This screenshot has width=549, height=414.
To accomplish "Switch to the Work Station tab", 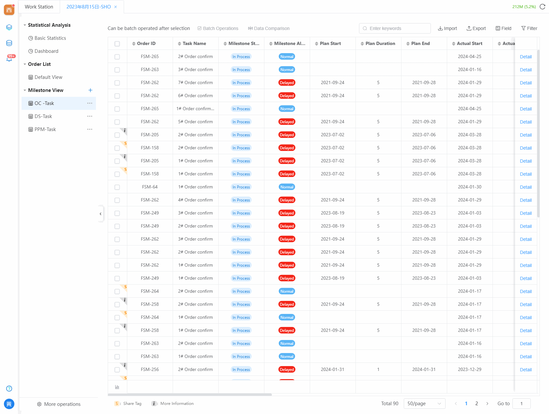I will [39, 7].
